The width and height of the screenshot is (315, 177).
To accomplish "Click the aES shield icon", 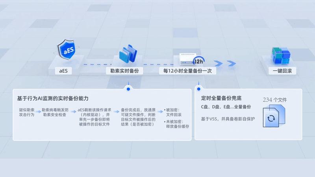I will pyautogui.click(x=67, y=50).
